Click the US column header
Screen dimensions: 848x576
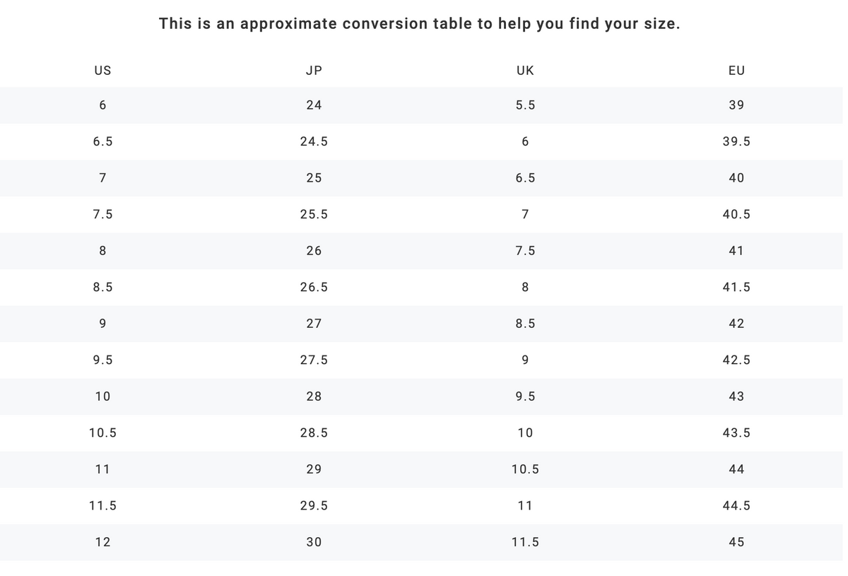click(102, 70)
